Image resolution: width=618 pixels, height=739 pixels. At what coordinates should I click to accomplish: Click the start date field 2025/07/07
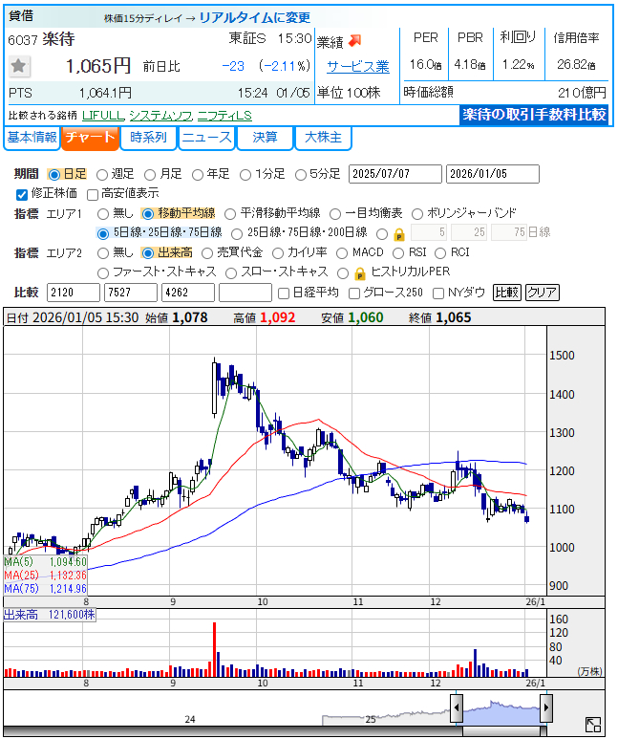tap(394, 174)
